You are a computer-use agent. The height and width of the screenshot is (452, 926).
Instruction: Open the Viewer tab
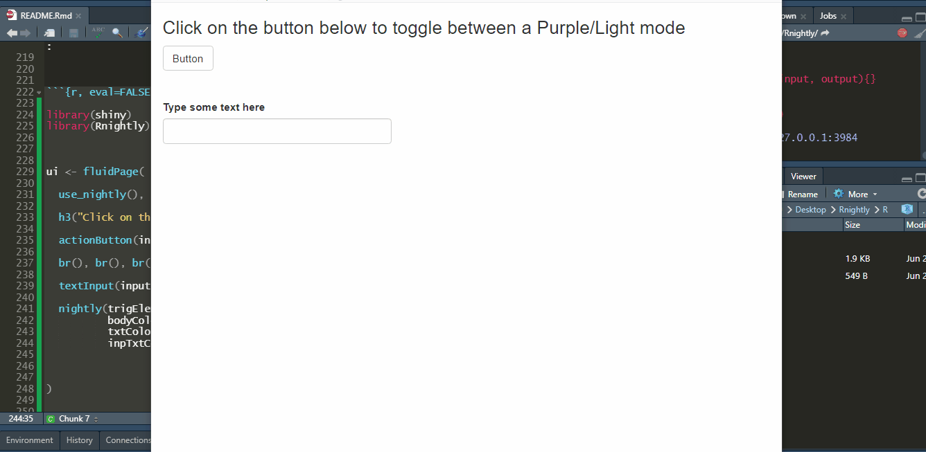803,177
